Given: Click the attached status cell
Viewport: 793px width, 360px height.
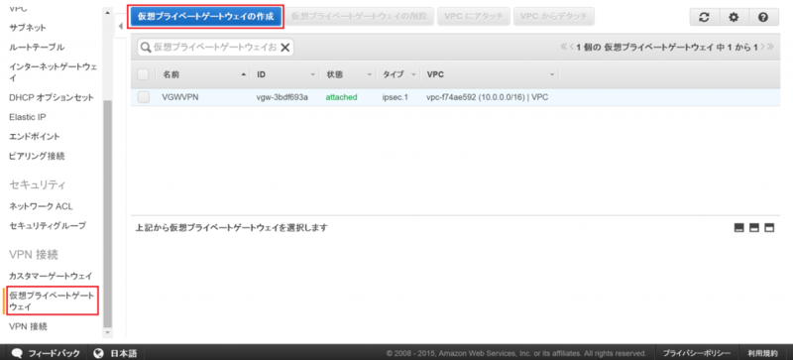Looking at the screenshot, I should tap(341, 97).
